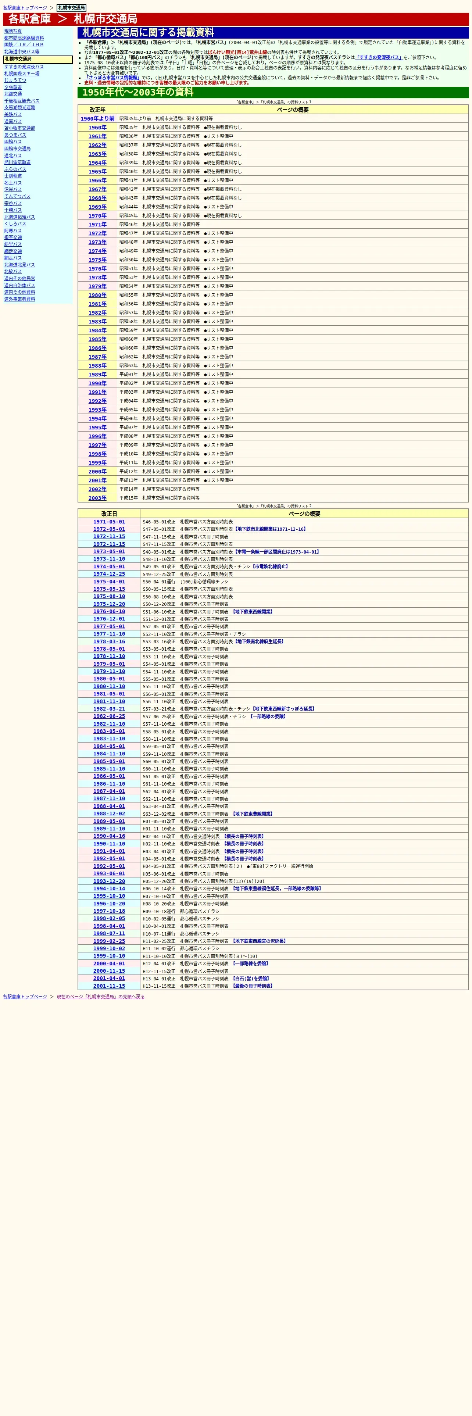472x1416 pixels.
Task: Open the じょうてつ sidebar link
Action: pyautogui.click(x=15, y=80)
